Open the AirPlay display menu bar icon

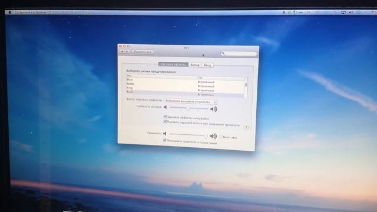tap(343, 12)
